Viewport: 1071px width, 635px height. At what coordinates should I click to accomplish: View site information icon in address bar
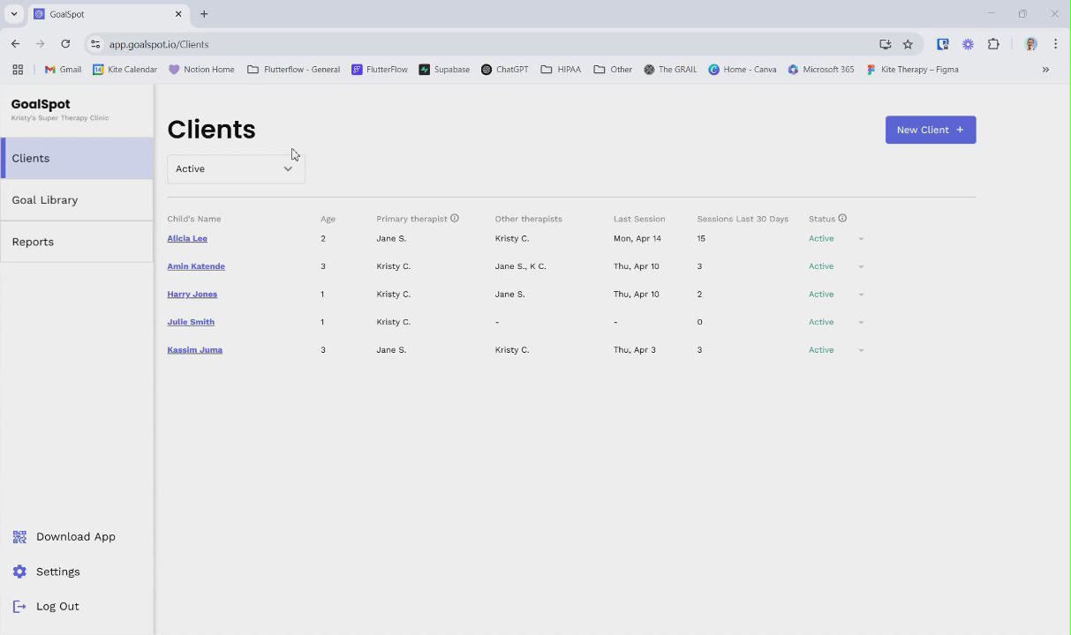95,44
